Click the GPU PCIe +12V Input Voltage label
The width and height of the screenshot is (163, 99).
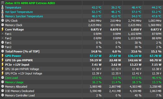(x=24, y=73)
